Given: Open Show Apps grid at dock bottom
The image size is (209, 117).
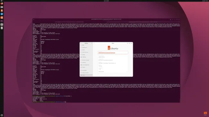Looking at the screenshot, I should tap(2, 115).
